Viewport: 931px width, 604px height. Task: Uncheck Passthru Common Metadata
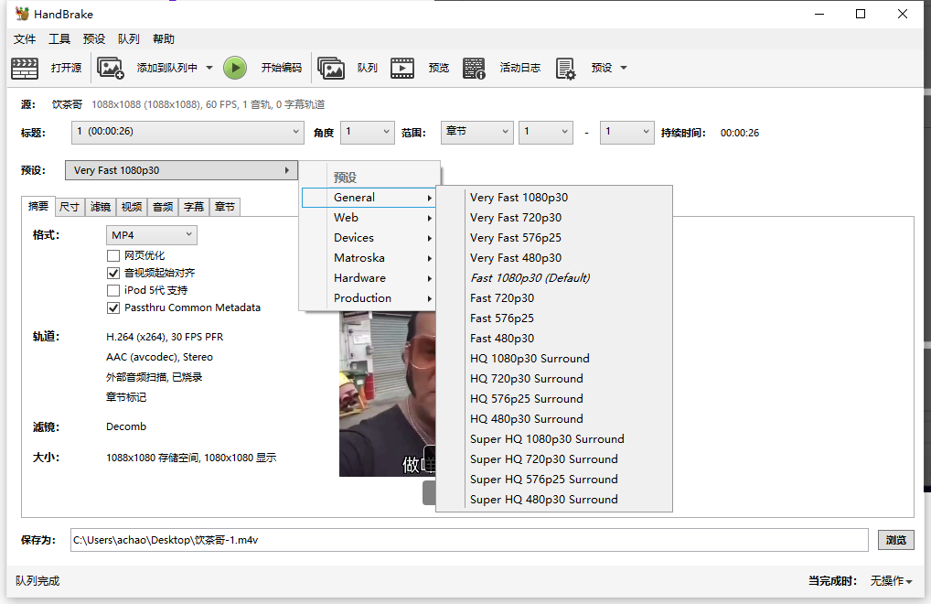(113, 307)
